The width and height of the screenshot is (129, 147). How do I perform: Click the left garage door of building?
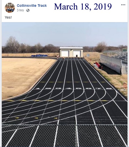pos(65,54)
